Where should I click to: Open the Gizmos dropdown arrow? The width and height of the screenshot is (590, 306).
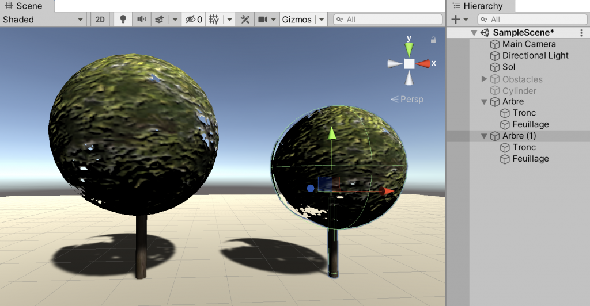click(322, 20)
